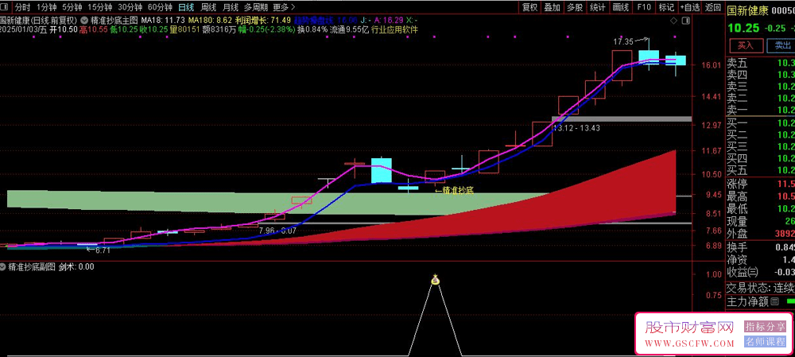This screenshot has width=795, height=357.
Task: Click the 13.12 - 13.43 gap label
Action: [576, 128]
